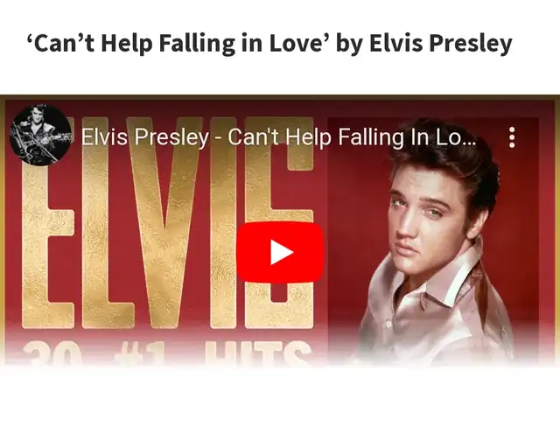Click the gold border above the video
560x427 pixels.
click(x=280, y=97)
